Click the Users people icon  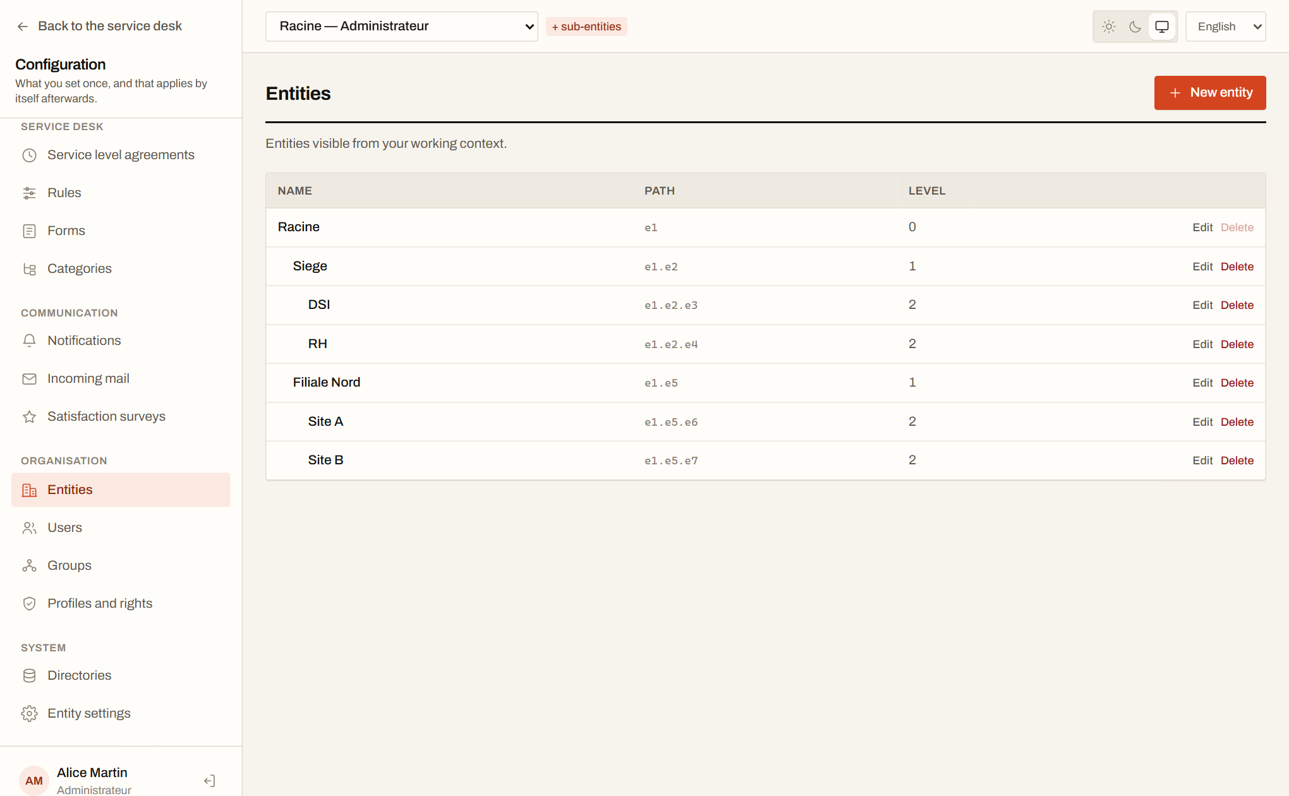click(x=29, y=528)
